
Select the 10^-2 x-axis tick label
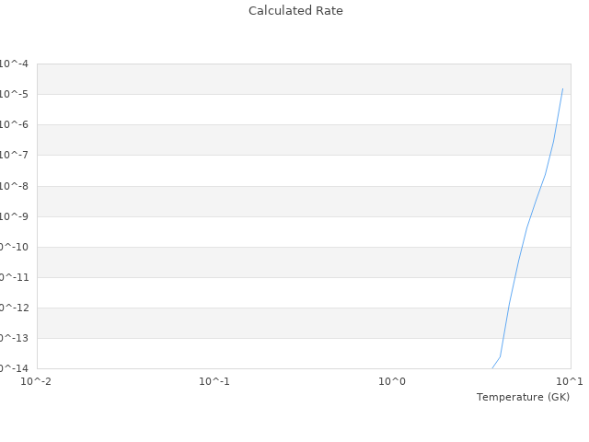pos(37,380)
